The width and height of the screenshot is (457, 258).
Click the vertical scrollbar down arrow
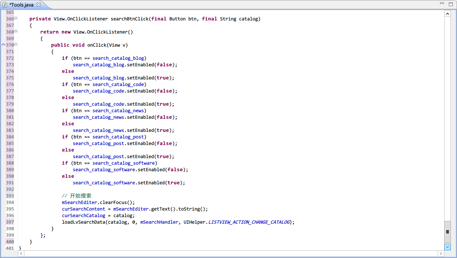pos(448,247)
